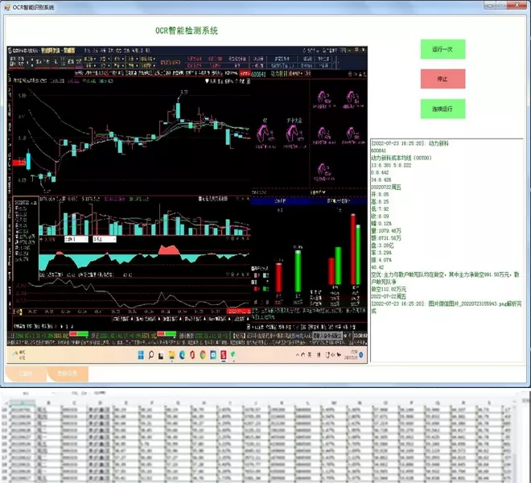Click the red 停止 button
The width and height of the screenshot is (531, 483).
point(442,79)
